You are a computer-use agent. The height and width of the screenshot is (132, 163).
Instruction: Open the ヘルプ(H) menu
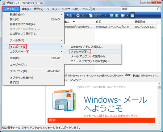89,9
